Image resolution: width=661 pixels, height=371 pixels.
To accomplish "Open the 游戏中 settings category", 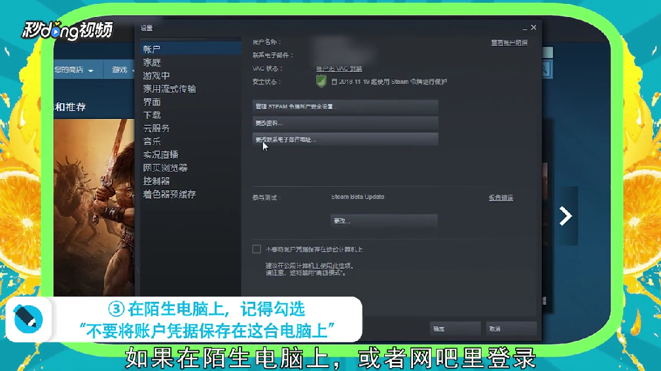I will [156, 76].
